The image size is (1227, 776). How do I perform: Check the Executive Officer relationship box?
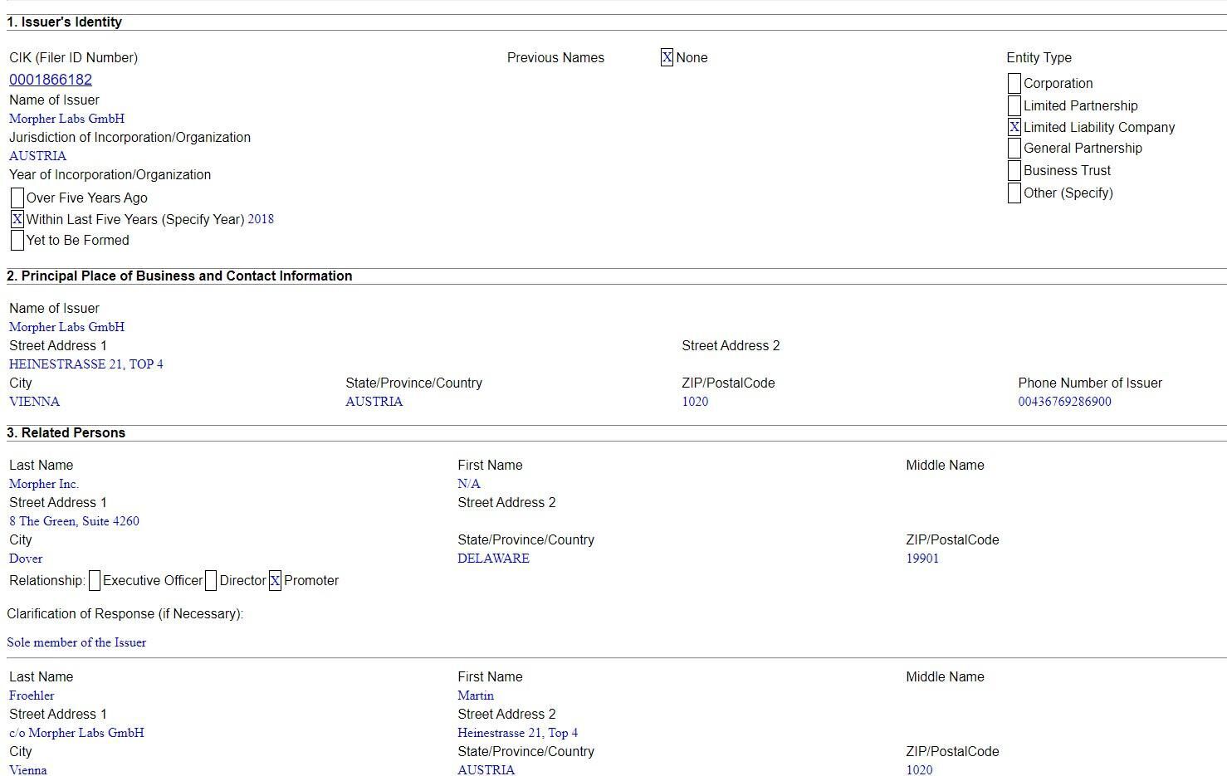point(94,580)
